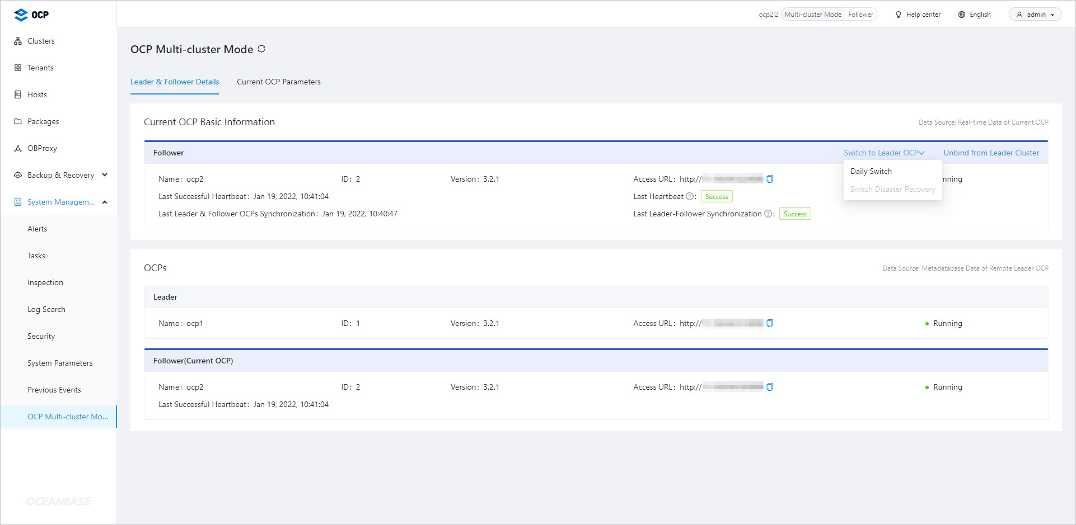Select OCP Multi-cluster Mode in sidebar
Viewport: 1076px width, 525px height.
click(x=59, y=417)
